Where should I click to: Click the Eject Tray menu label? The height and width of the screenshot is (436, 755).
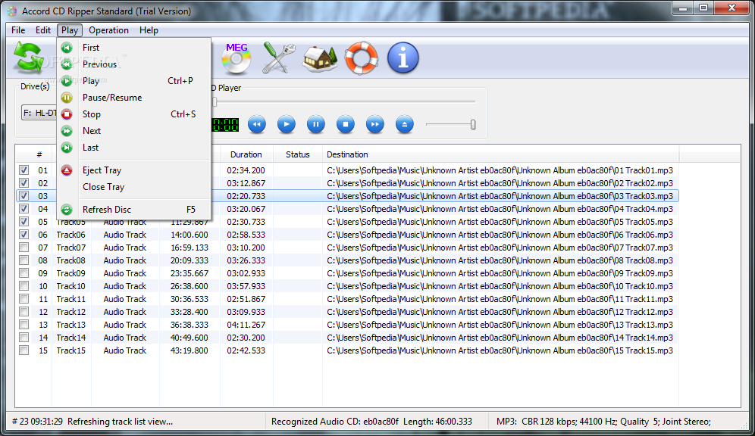tap(102, 170)
